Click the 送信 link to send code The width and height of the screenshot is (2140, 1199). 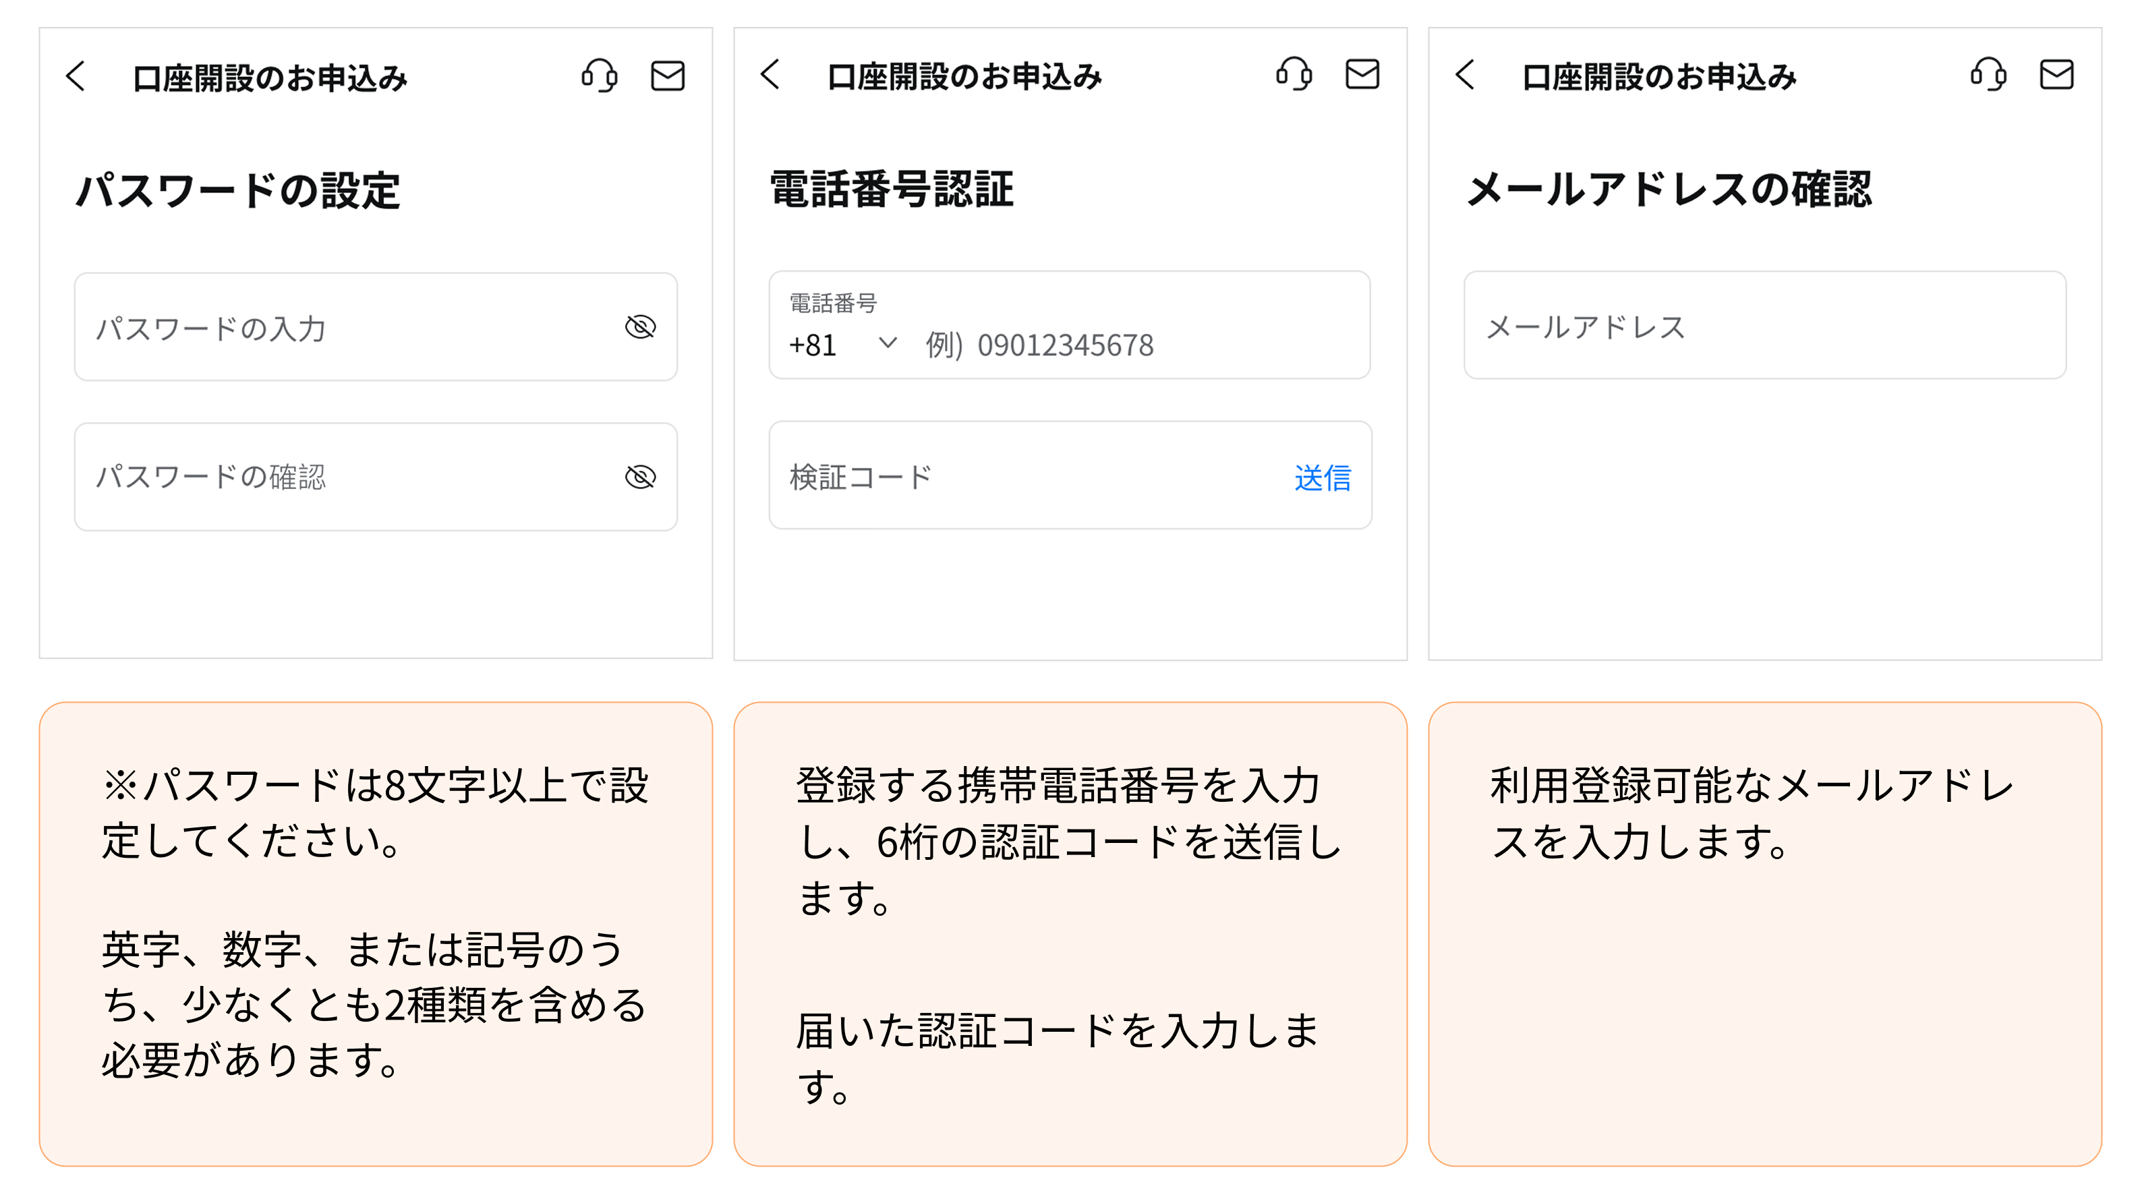coord(1322,477)
